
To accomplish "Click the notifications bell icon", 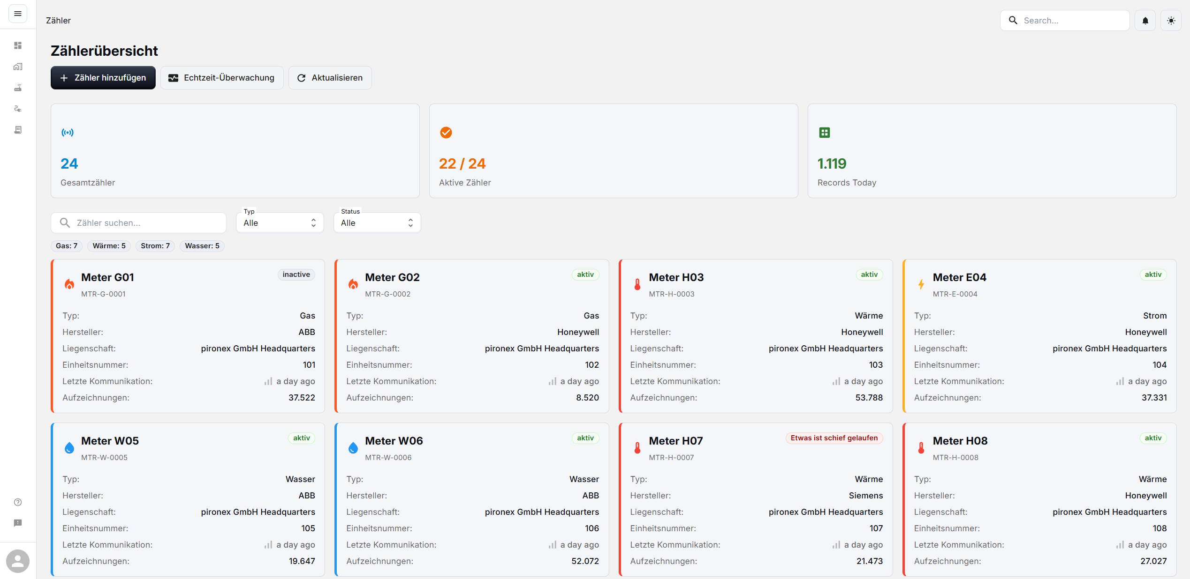I will pyautogui.click(x=1145, y=21).
